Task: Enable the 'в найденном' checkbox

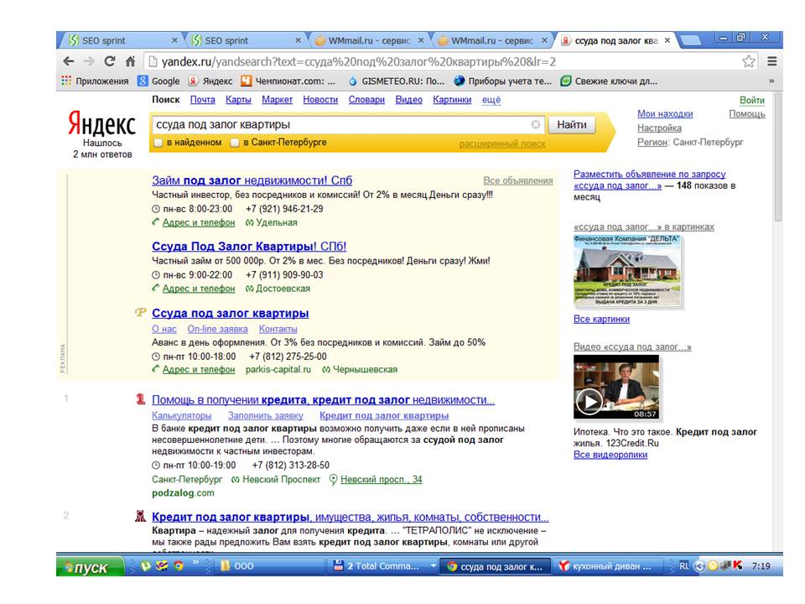Action: pos(158,143)
